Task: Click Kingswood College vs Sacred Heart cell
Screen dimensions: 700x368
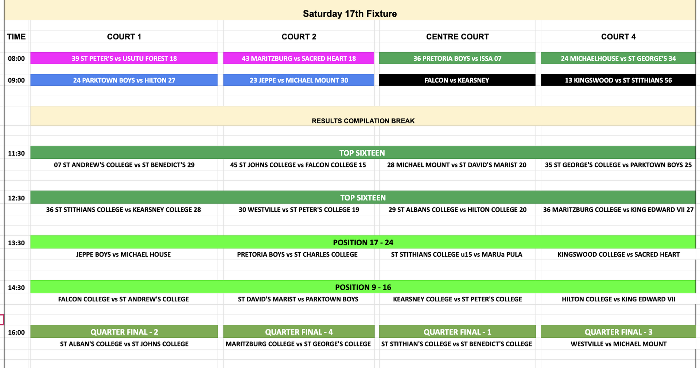Action: [x=618, y=254]
